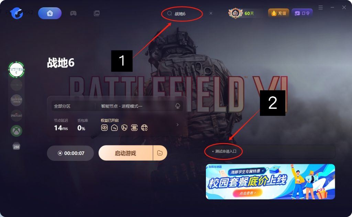Screen dimensions: 352x217
Task: Clear the search text with the X icon
Action: 211,13
